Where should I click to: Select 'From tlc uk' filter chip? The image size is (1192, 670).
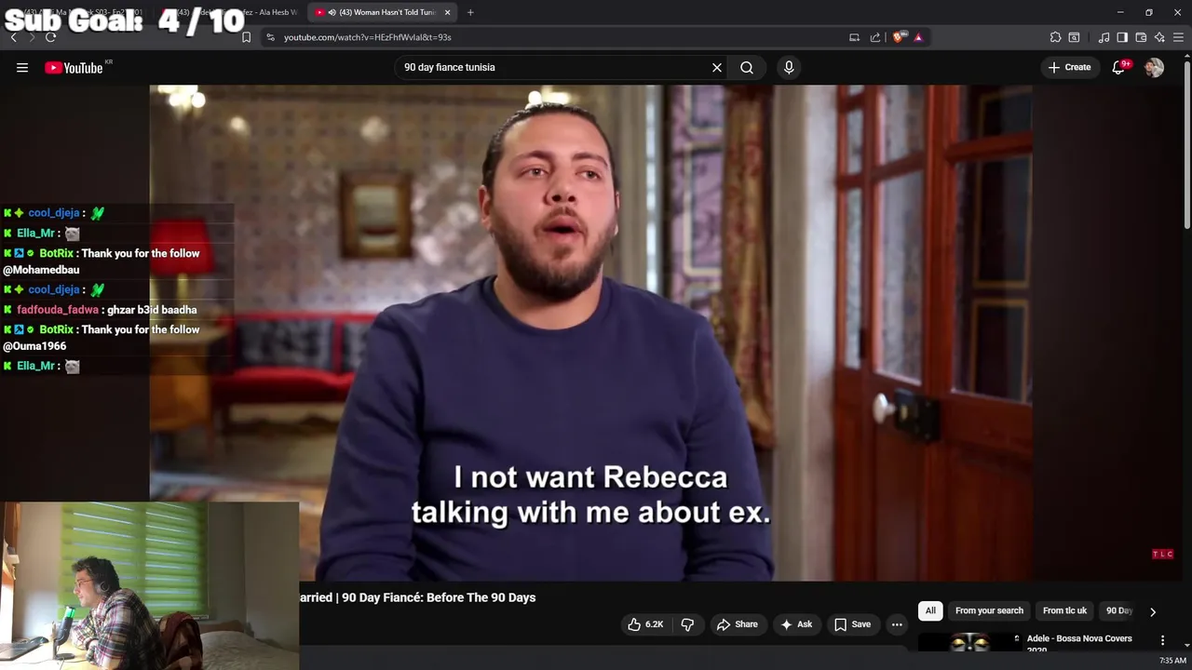[1064, 610]
